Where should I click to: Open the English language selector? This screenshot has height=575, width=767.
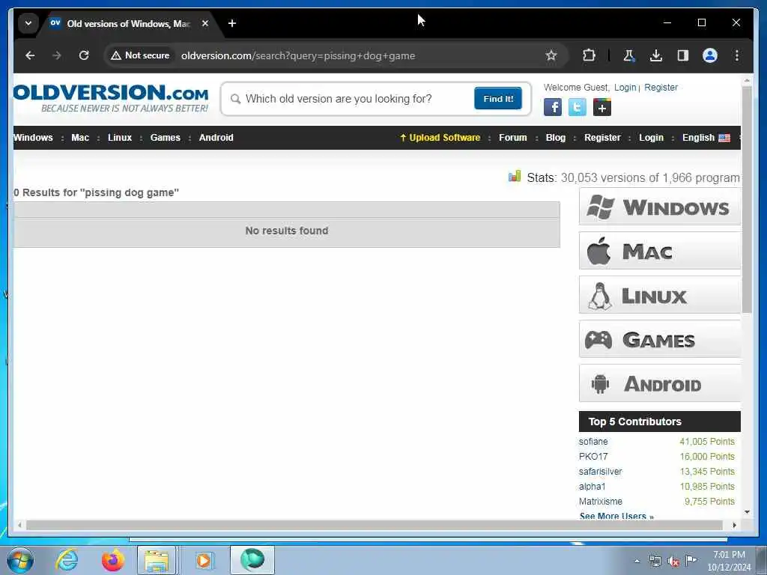click(706, 138)
